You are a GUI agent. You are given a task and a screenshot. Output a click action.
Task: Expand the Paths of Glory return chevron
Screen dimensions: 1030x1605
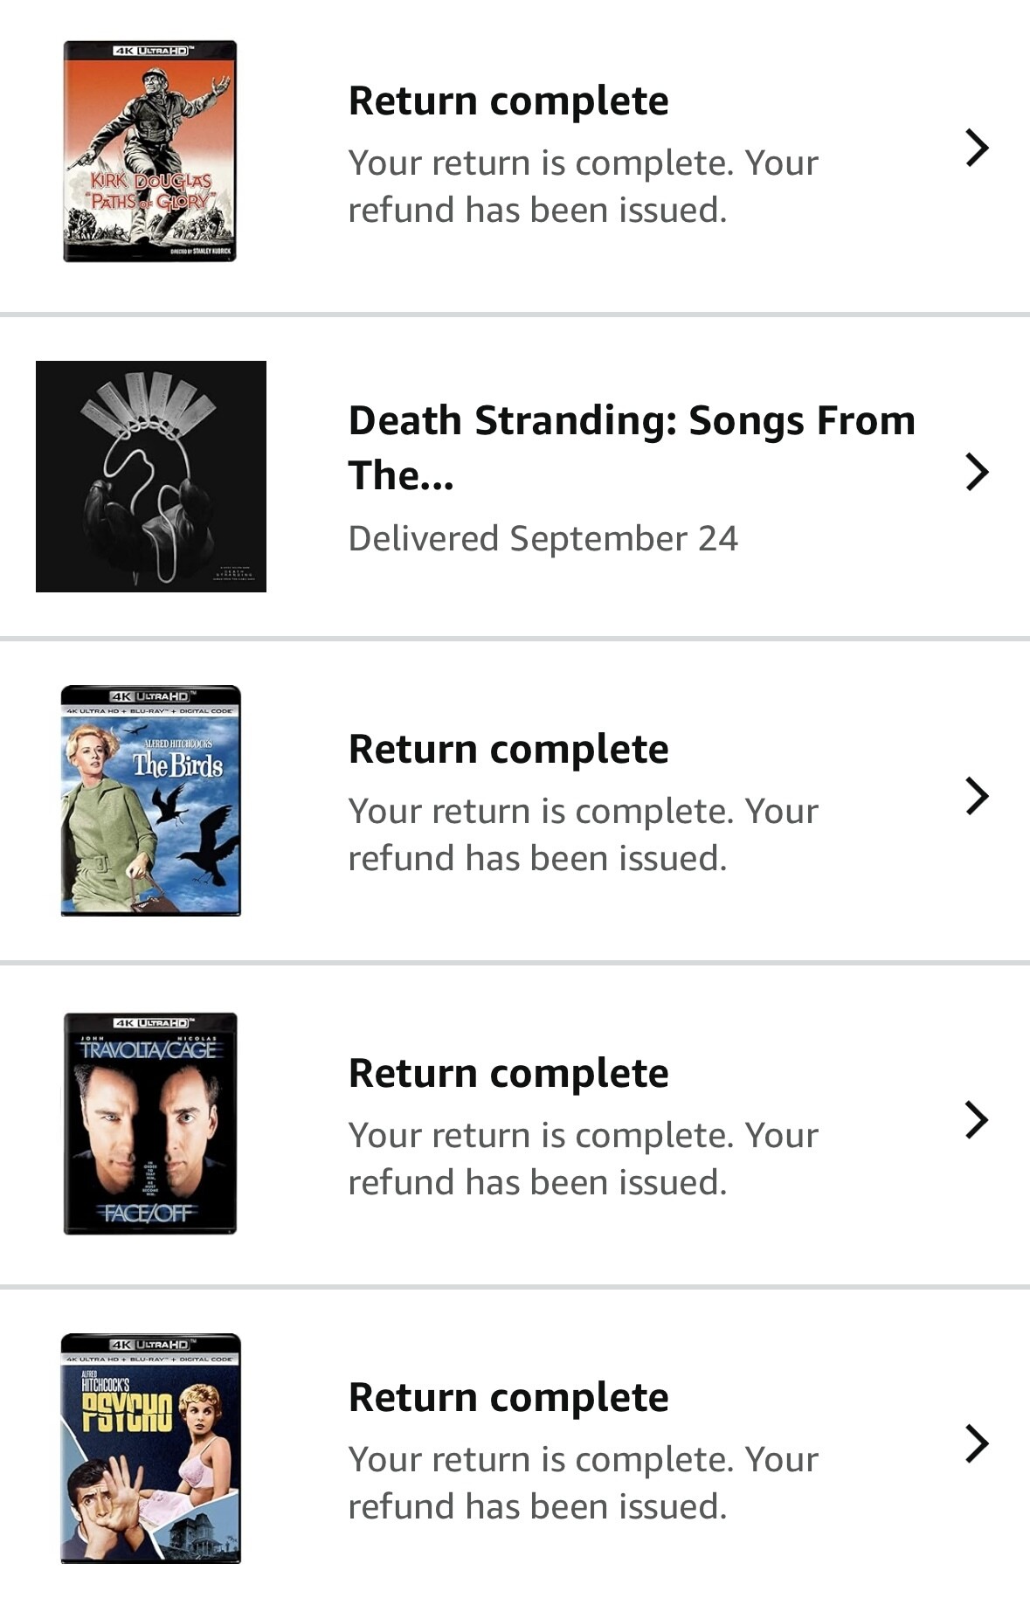(977, 148)
